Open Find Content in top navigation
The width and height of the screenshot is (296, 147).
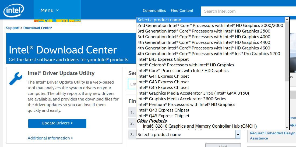[182, 11]
